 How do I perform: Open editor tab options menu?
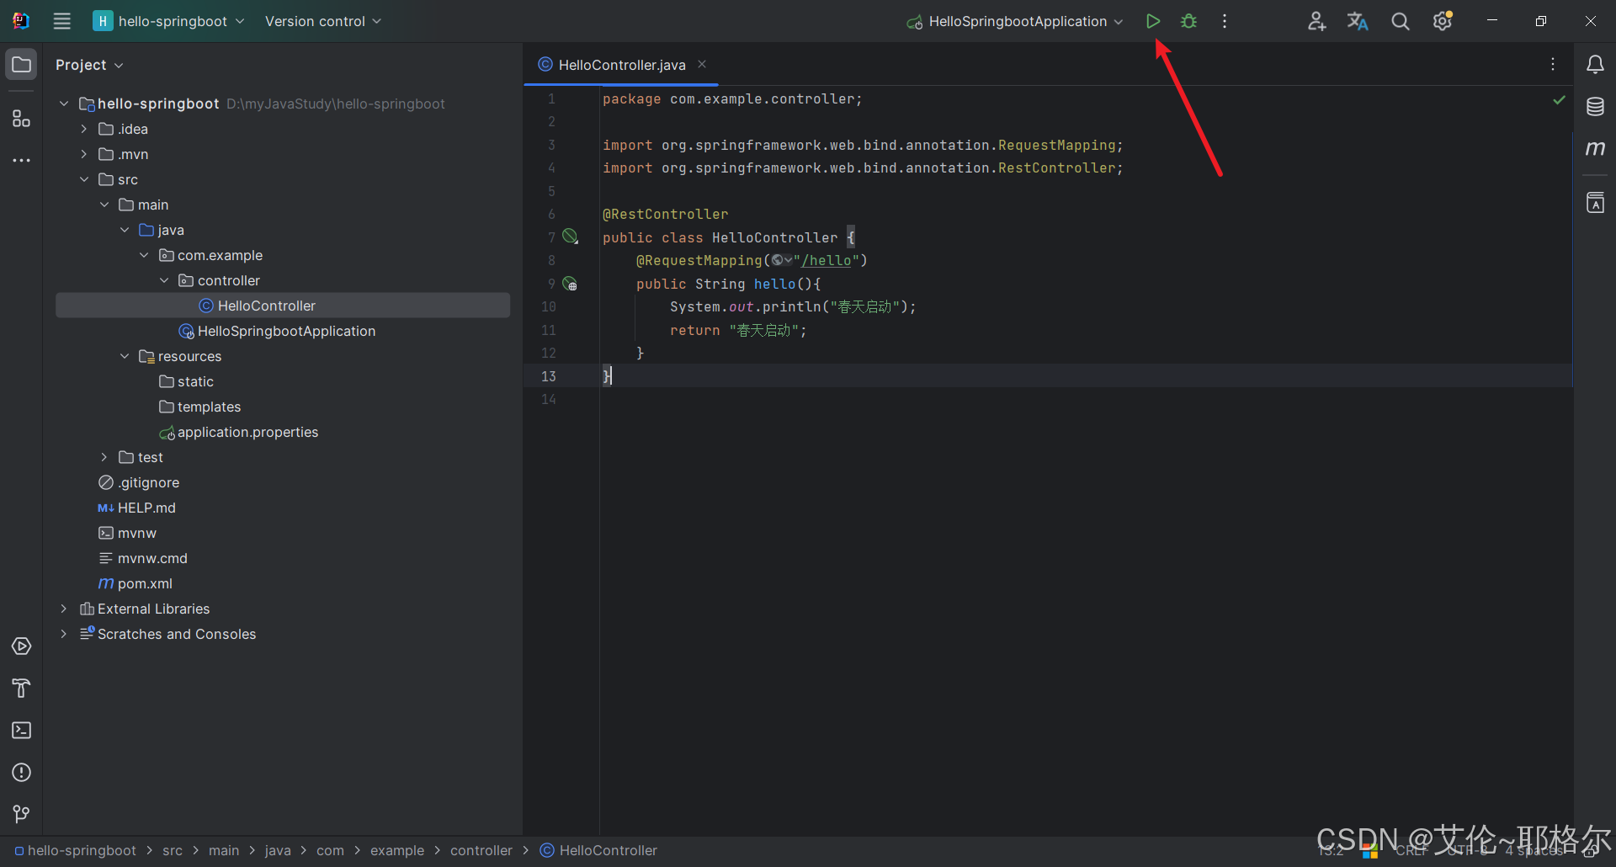pyautogui.click(x=1553, y=65)
